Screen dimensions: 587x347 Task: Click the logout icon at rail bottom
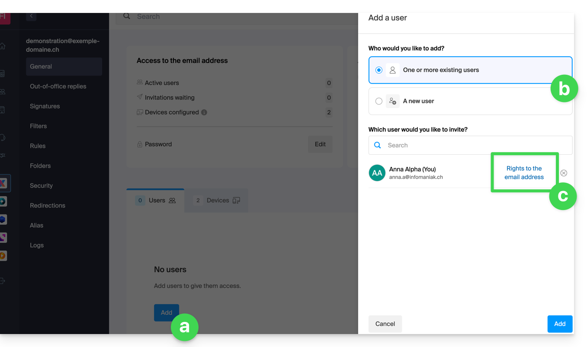(3, 281)
